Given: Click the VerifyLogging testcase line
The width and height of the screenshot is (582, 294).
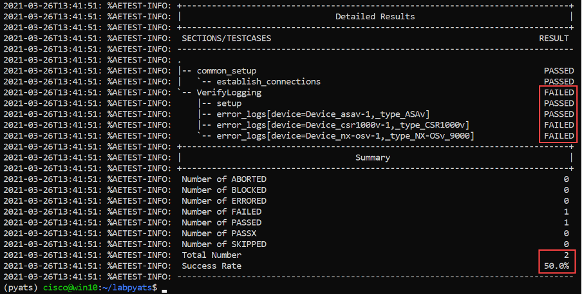Looking at the screenshot, I should [x=229, y=93].
